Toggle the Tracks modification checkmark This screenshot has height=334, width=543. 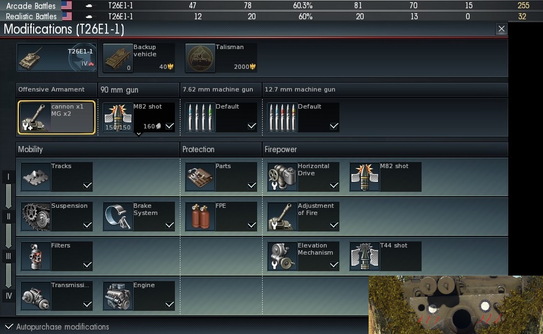87,186
